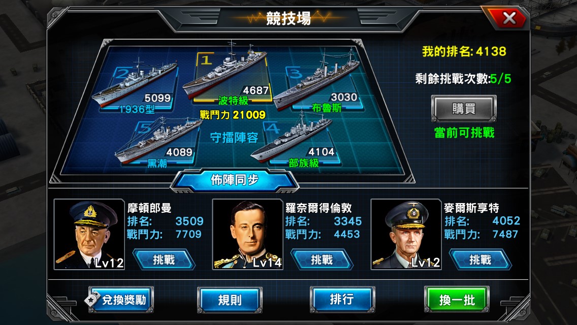Image resolution: width=577 pixels, height=325 pixels.
Task: Buy more challenges with 購買
Action: 464,109
